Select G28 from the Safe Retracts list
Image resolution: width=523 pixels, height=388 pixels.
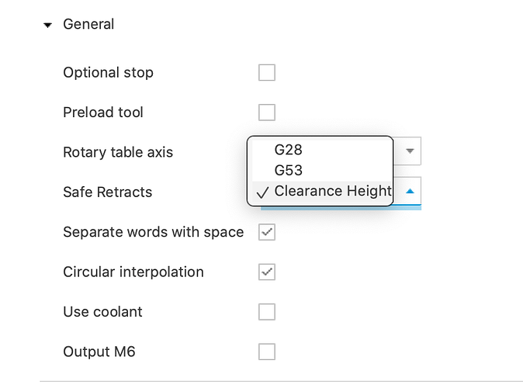tap(288, 151)
